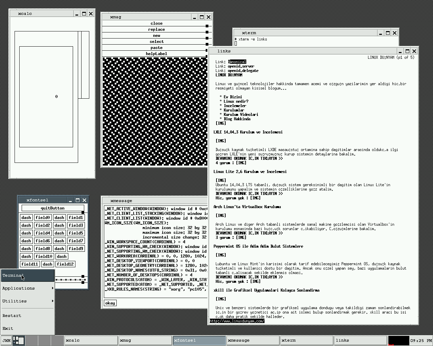Click the new button in xmag

tap(156, 35)
